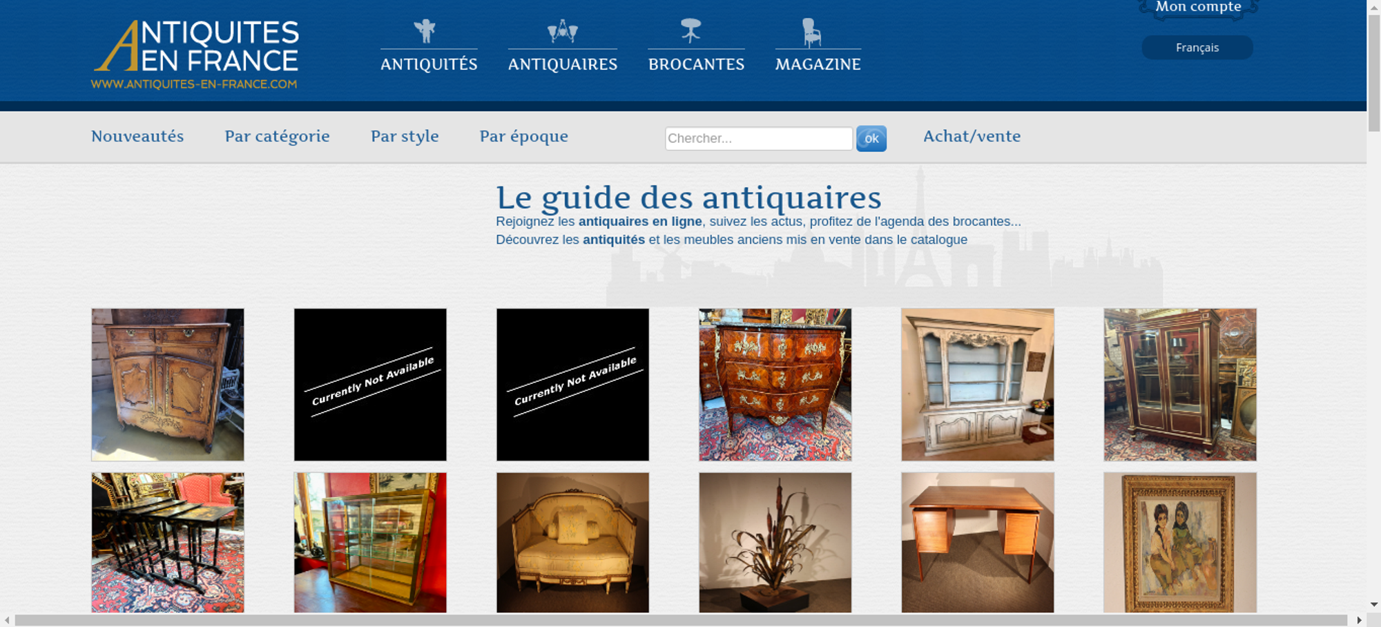
Task: Open the Par catégorie menu
Action: coord(278,137)
